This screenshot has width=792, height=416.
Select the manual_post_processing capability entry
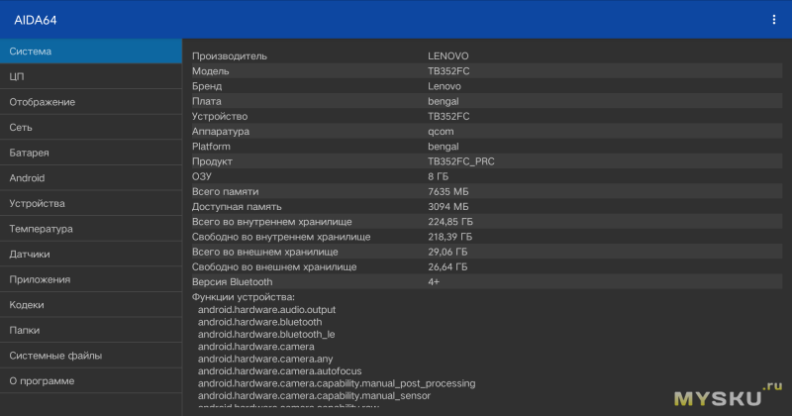[337, 383]
